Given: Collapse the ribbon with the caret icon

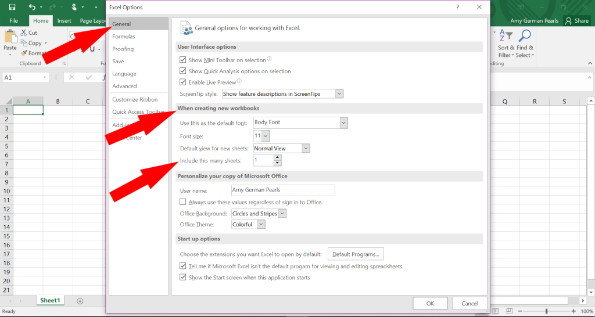Looking at the screenshot, I should pos(590,63).
